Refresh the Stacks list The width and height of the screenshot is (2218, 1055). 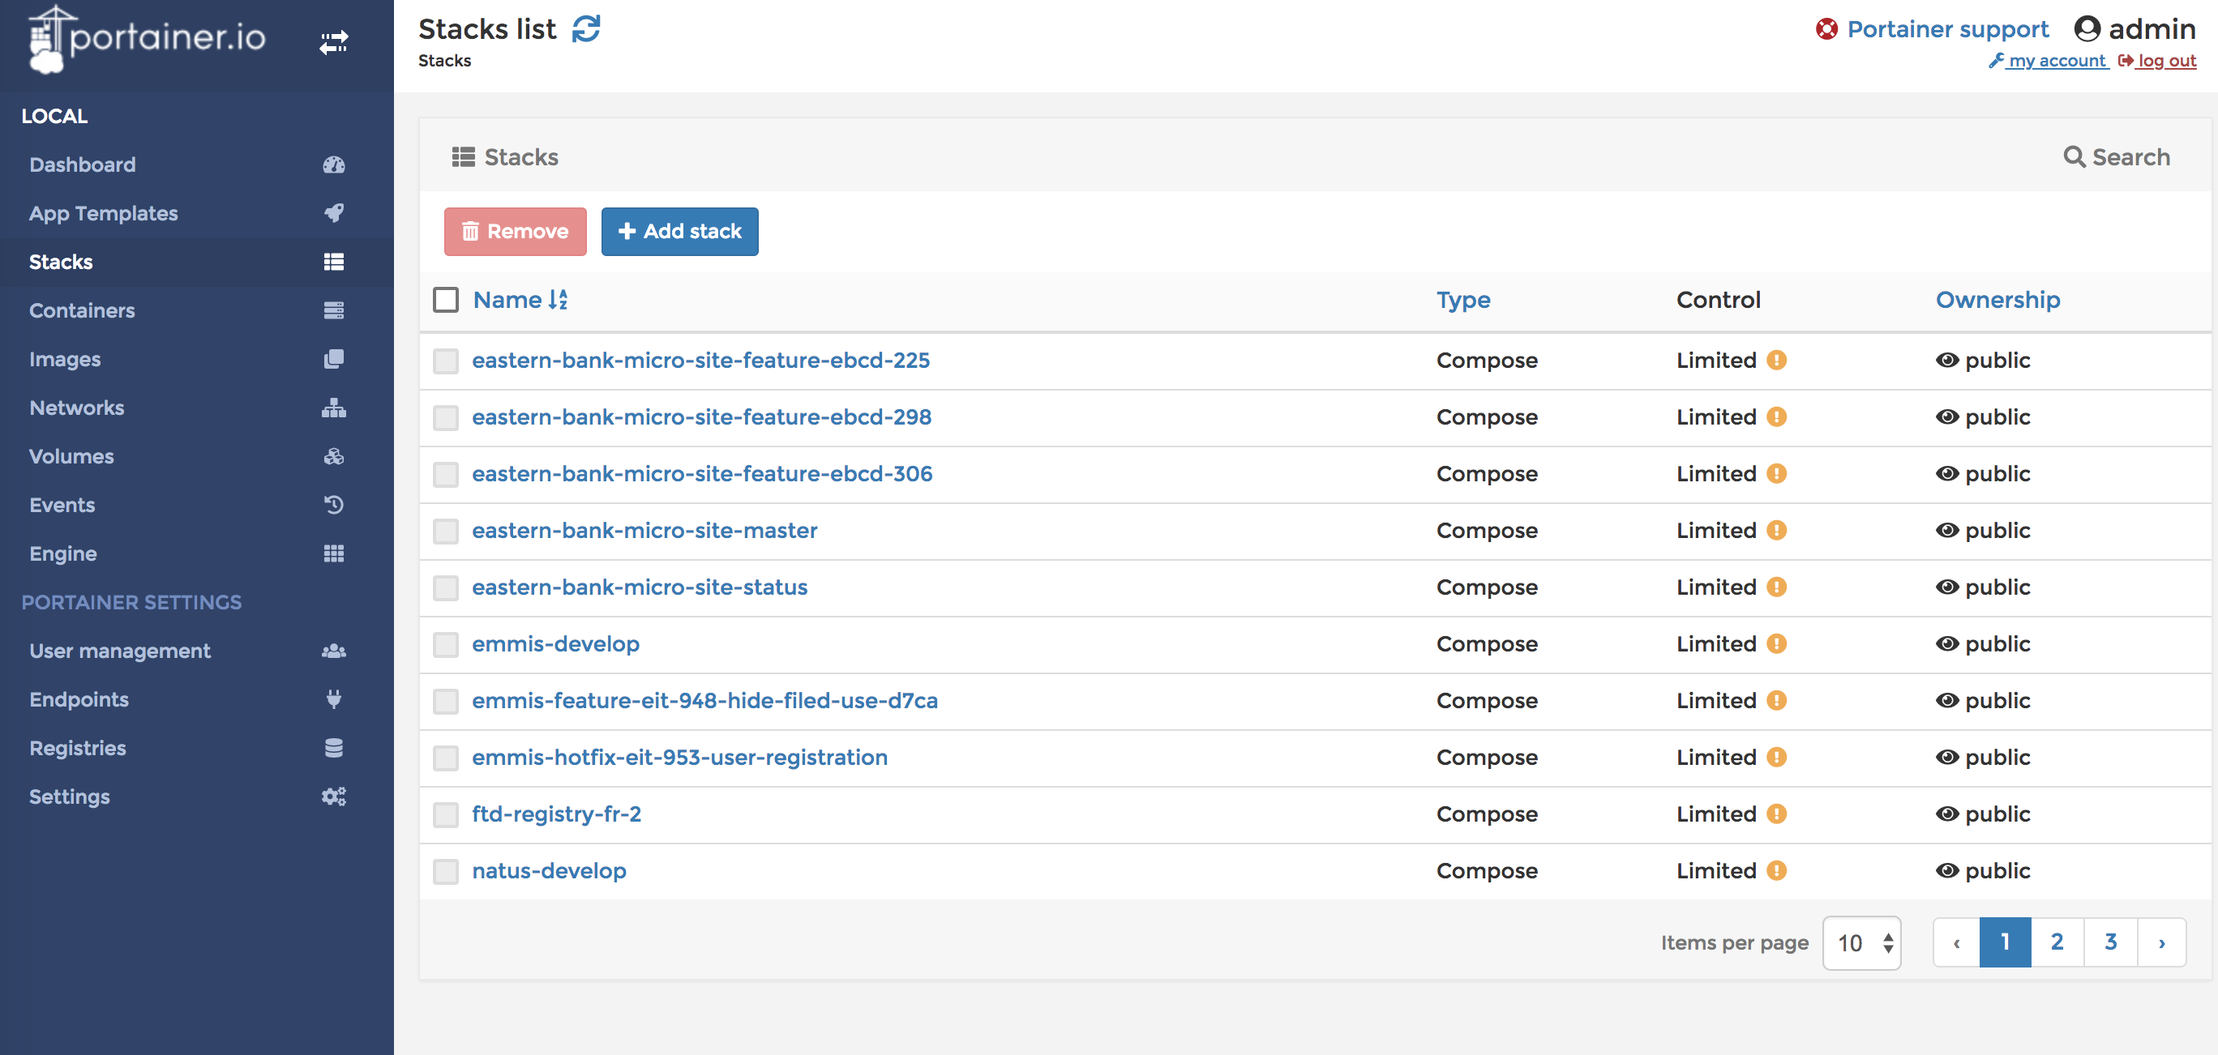click(586, 28)
